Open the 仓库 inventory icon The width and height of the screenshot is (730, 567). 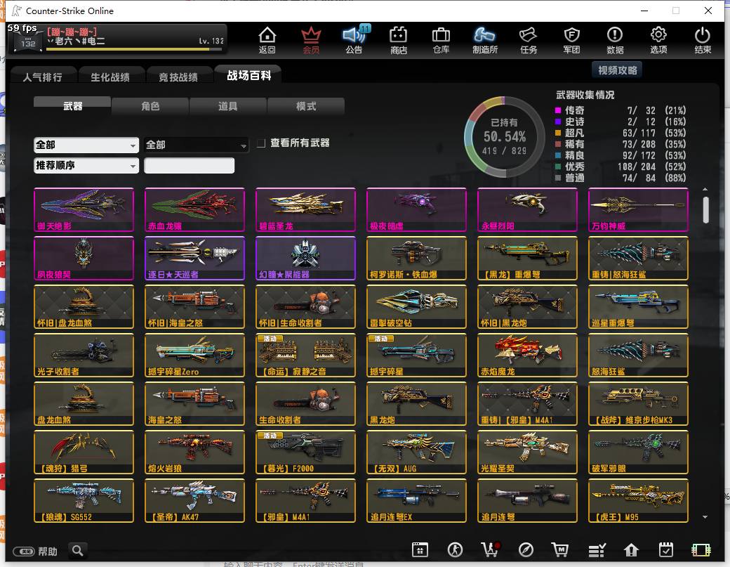[x=441, y=40]
